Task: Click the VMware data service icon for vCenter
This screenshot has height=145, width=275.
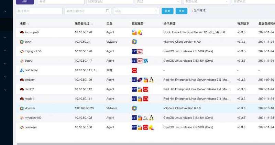Action: coord(134,108)
